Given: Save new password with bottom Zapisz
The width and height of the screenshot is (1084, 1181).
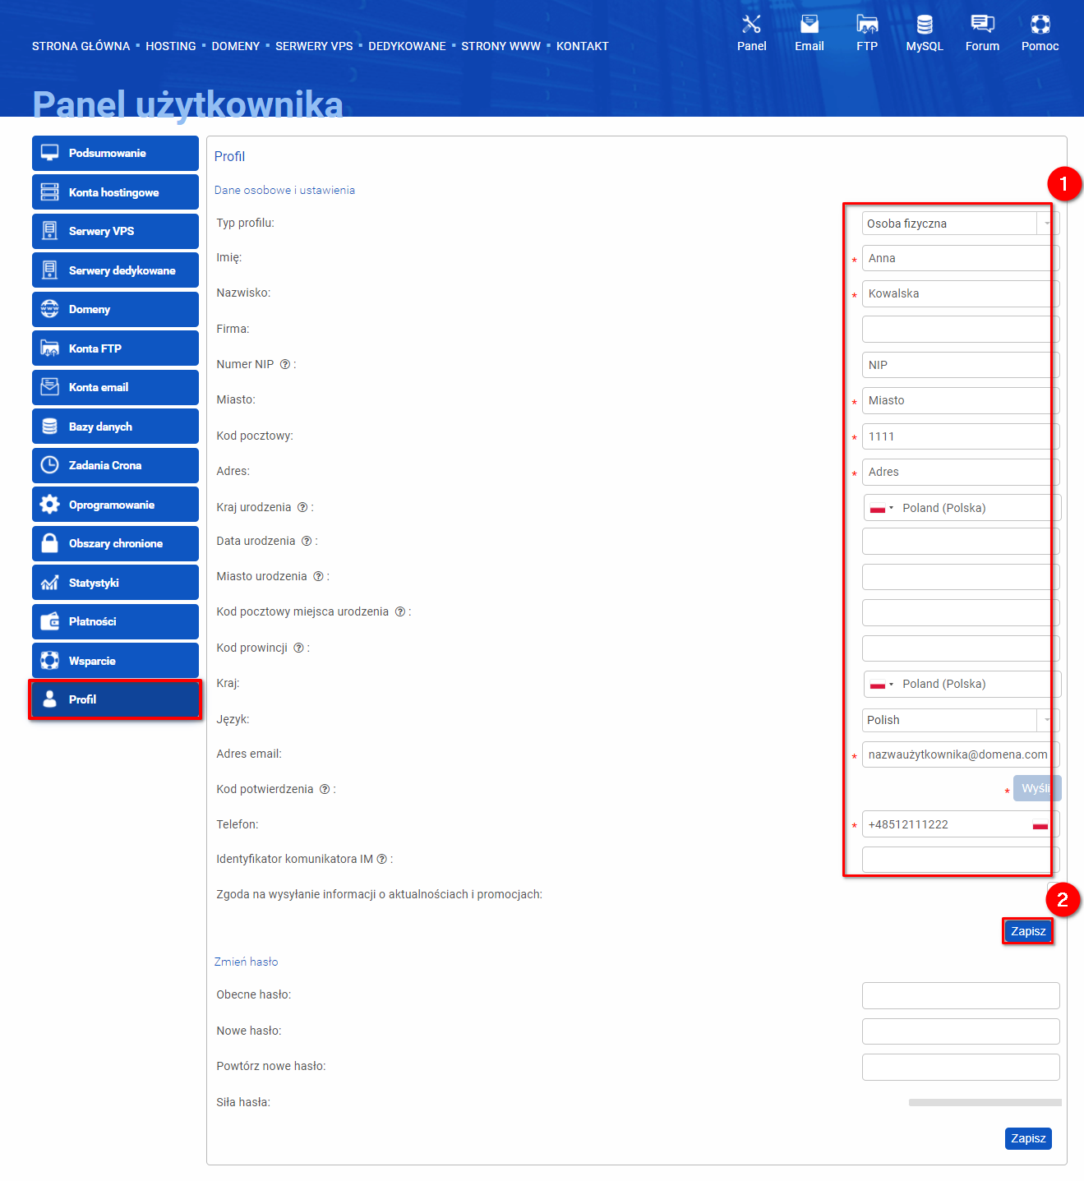Looking at the screenshot, I should tap(1028, 1138).
